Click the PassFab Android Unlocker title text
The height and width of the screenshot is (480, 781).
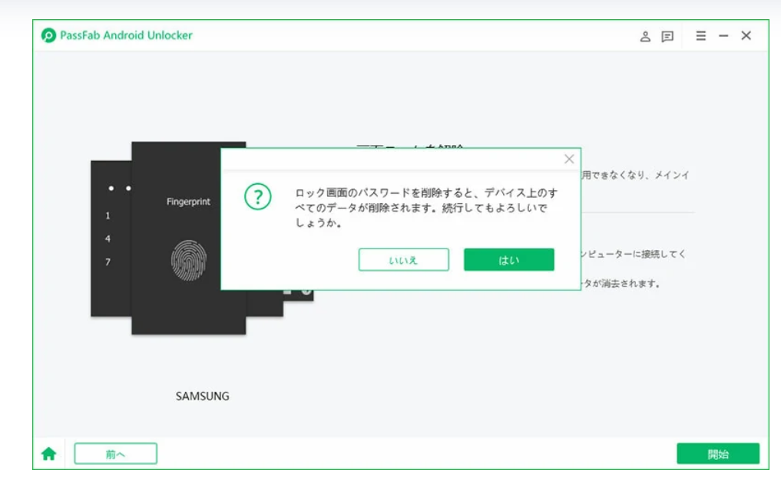126,35
